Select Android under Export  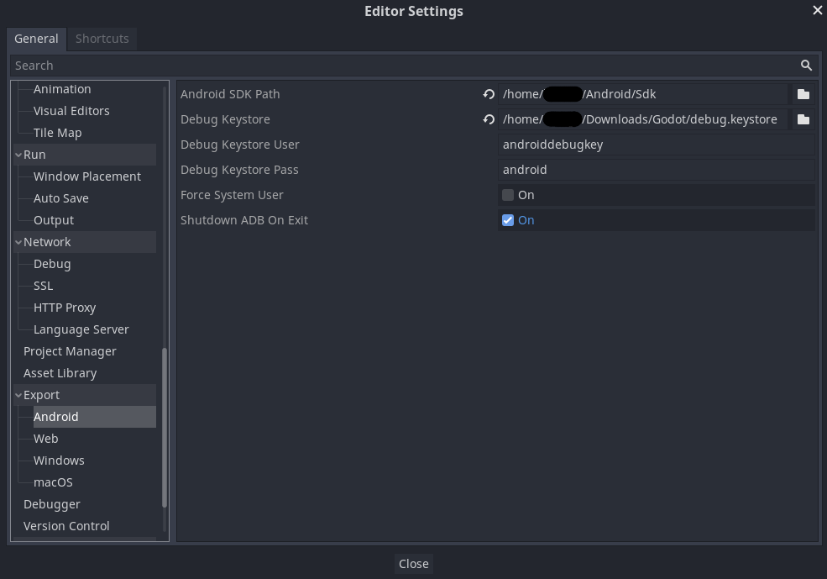pyautogui.click(x=94, y=417)
